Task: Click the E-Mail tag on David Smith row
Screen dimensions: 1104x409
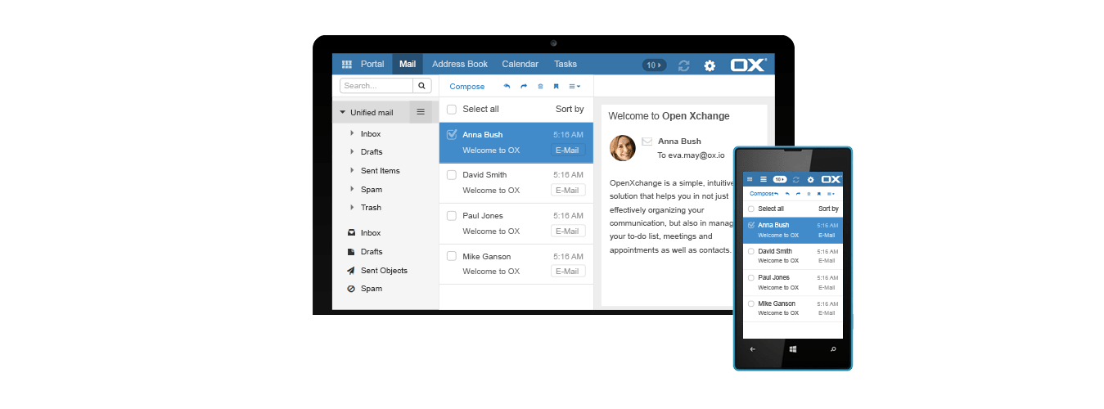Action: 568,191
